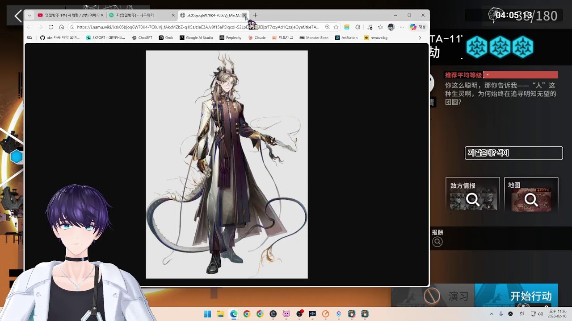The height and width of the screenshot is (321, 572).
Task: Open the remove.bg bookmark
Action: tap(376, 38)
